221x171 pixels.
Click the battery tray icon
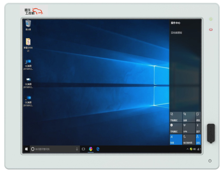[195, 149]
